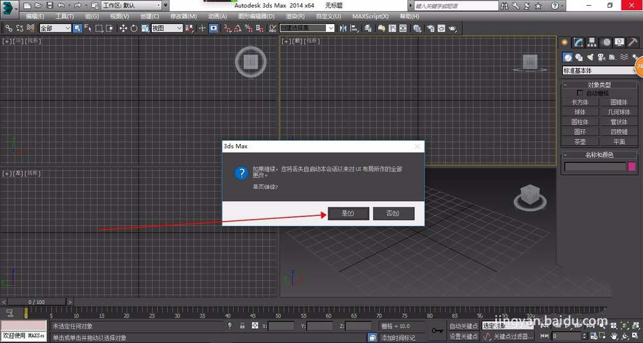643x343 pixels.
Task: Click the time slider 0 / 100
Action: [x=37, y=302]
